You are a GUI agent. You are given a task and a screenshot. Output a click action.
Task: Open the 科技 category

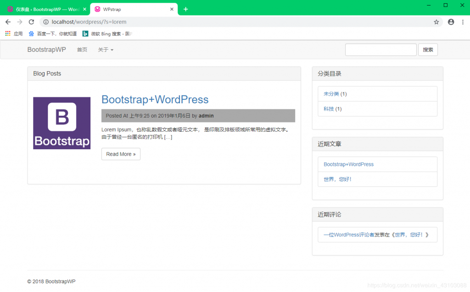coord(329,109)
